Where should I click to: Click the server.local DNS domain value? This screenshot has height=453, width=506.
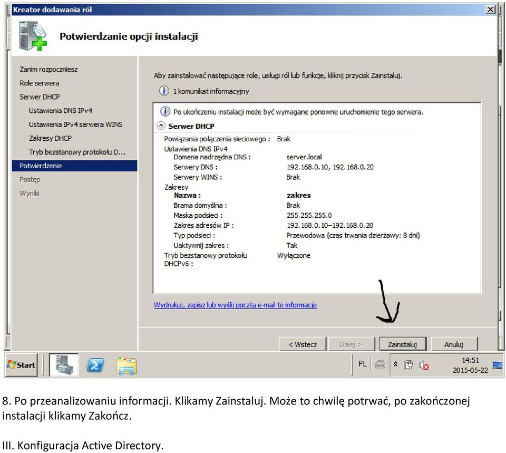click(304, 157)
